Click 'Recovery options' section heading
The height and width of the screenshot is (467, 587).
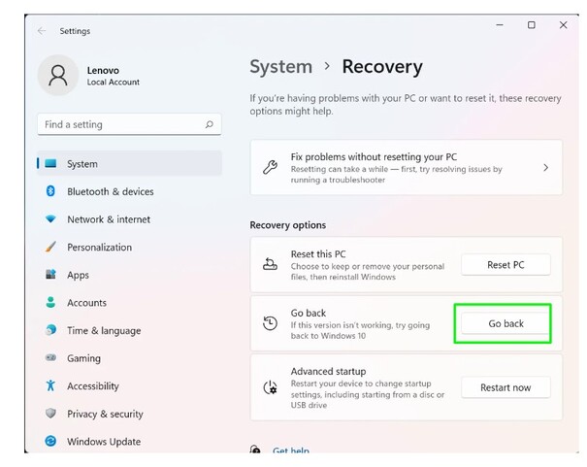(288, 224)
